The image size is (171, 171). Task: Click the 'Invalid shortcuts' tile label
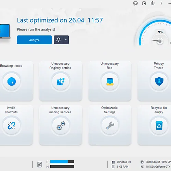(11, 110)
